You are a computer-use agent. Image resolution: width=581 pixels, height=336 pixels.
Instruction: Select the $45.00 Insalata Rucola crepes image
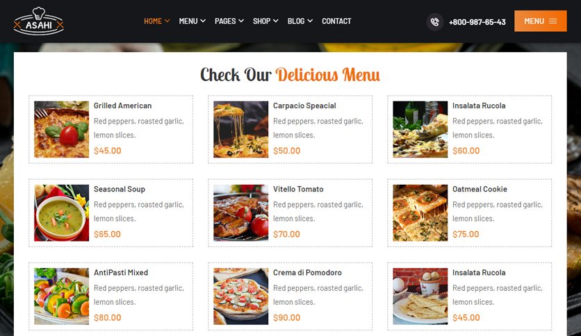[420, 296]
